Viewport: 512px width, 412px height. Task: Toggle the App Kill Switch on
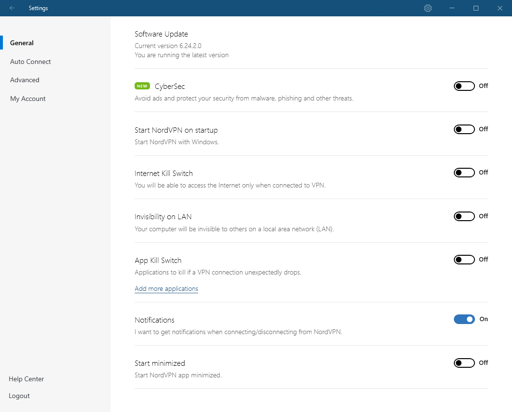tap(464, 260)
